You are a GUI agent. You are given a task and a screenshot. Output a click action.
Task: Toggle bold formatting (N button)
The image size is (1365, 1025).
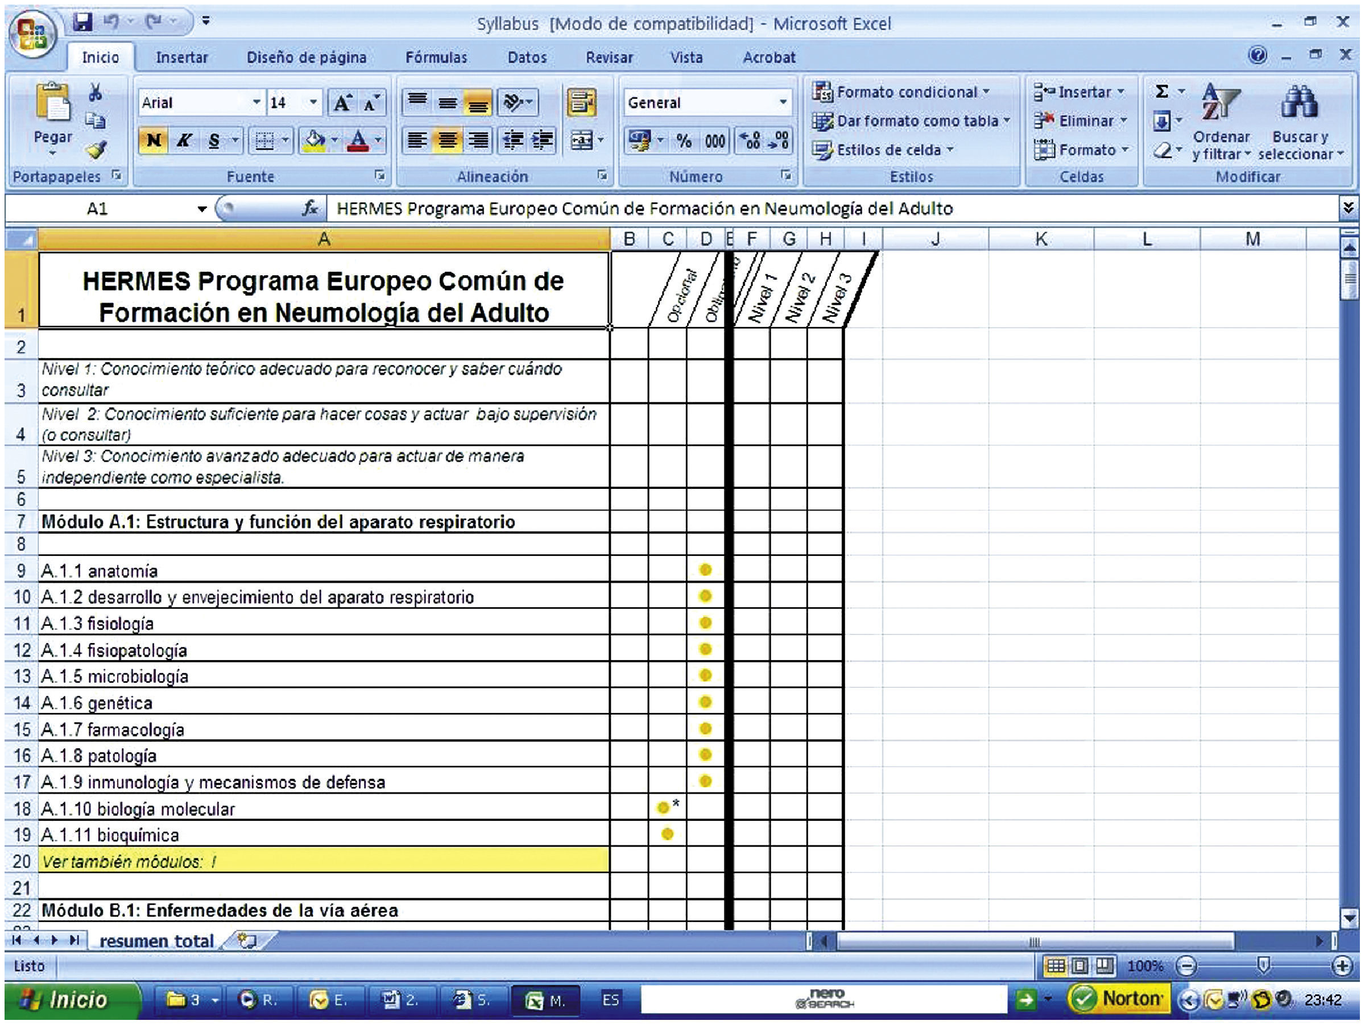[x=153, y=141]
